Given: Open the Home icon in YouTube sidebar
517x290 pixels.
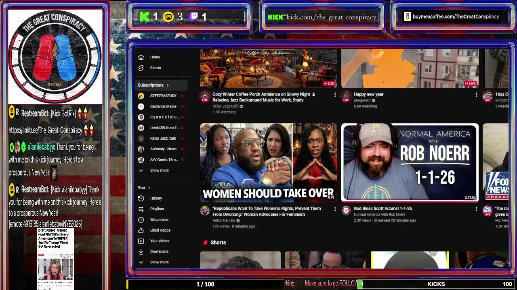Looking at the screenshot, I should tap(141, 57).
